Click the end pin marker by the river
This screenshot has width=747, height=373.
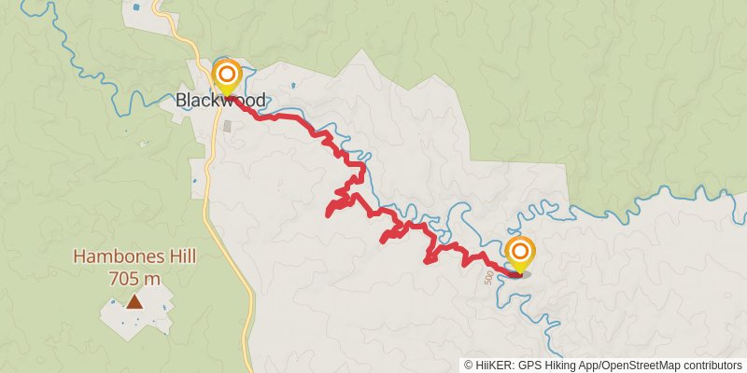[520, 255]
